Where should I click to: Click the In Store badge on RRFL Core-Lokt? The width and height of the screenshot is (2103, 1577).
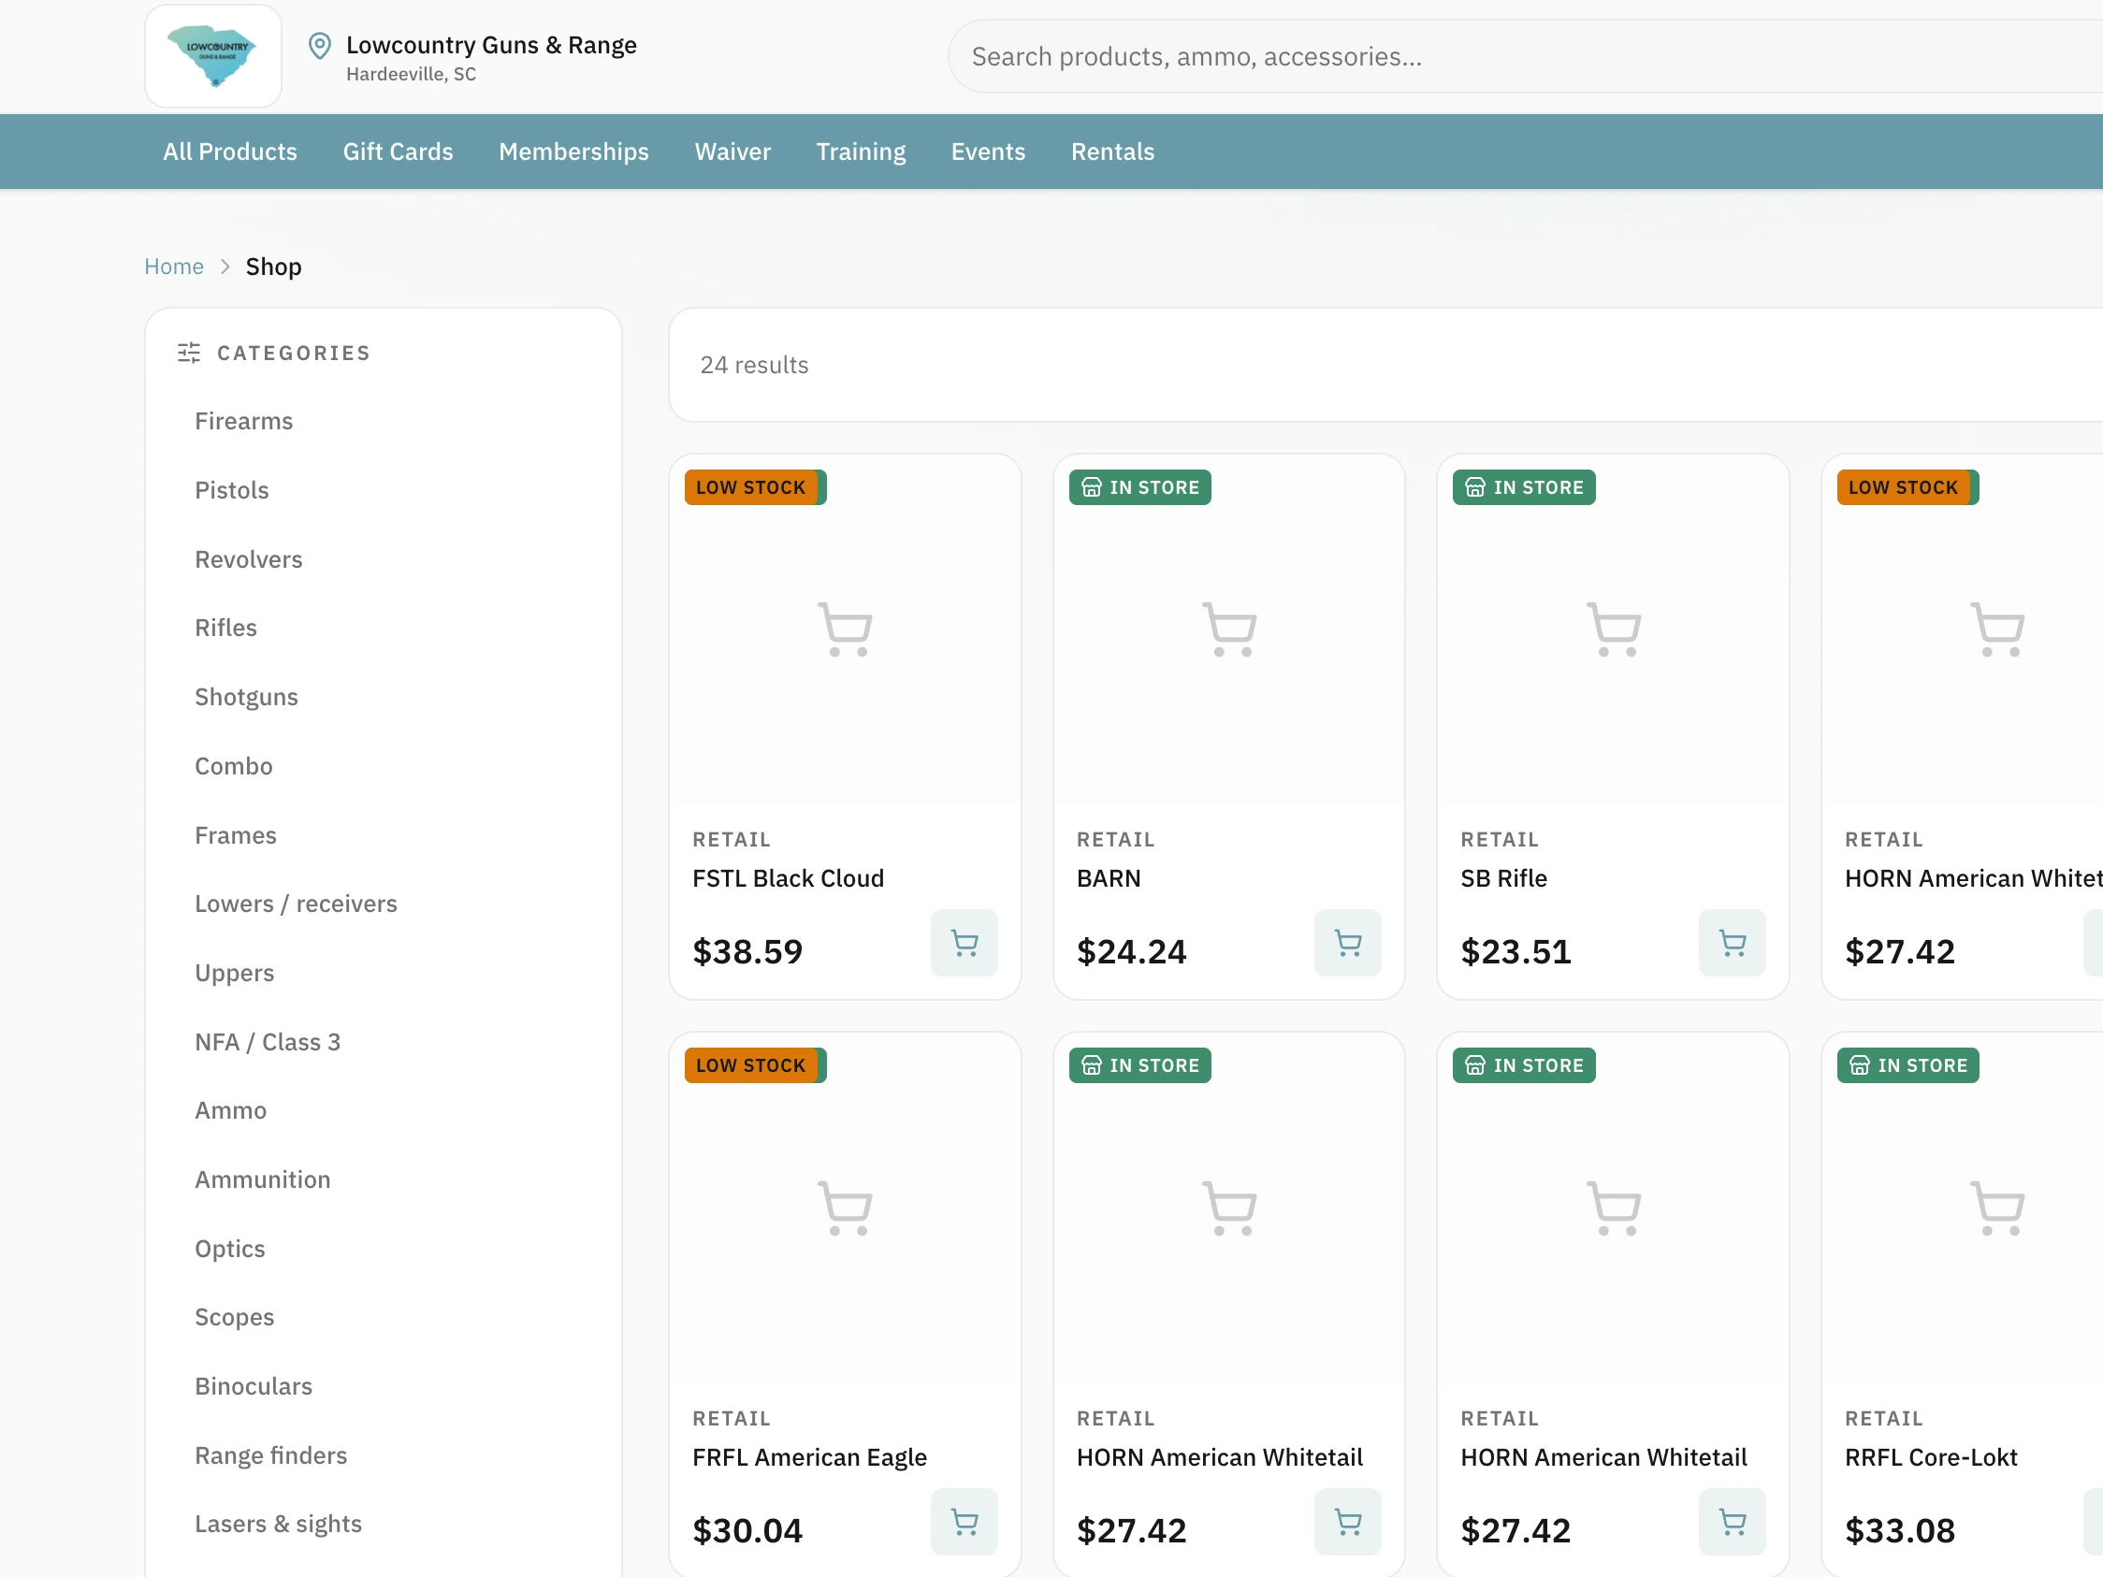[1908, 1066]
